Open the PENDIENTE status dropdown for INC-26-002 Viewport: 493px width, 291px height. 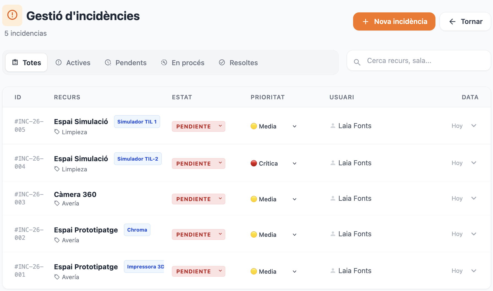click(x=199, y=235)
